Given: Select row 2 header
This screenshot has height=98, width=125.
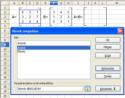Looking at the screenshot, I should pyautogui.click(x=5, y=12).
